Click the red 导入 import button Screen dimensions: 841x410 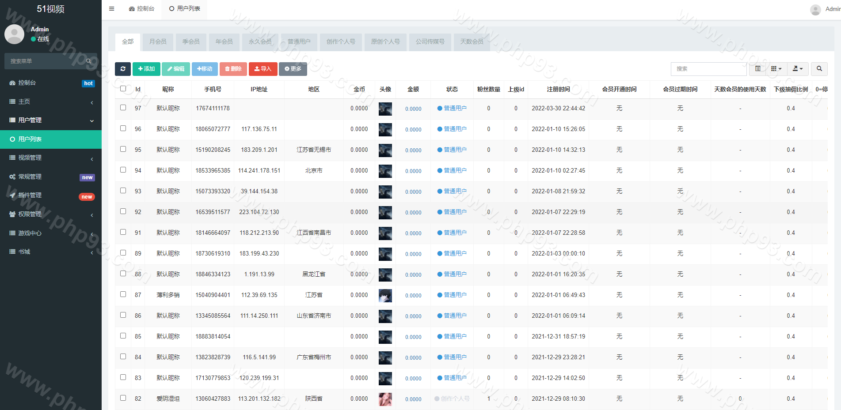point(263,69)
